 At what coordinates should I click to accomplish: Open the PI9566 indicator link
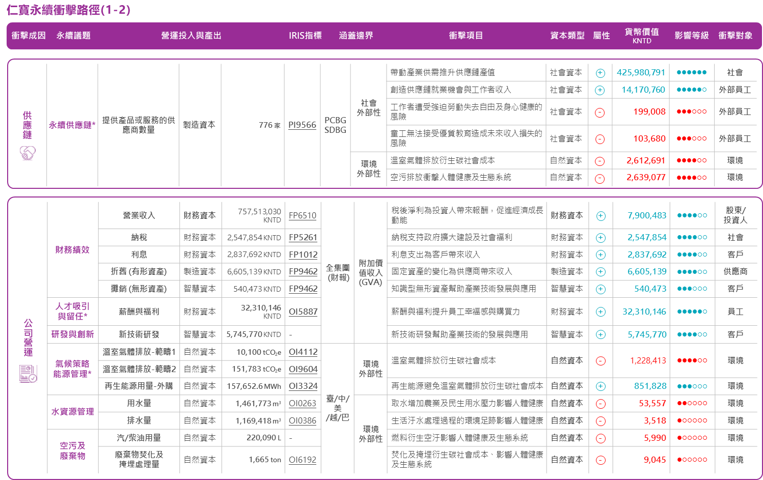[x=302, y=125]
